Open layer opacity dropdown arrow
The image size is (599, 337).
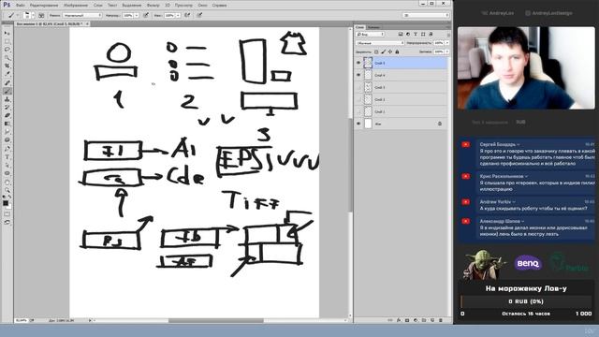tap(447, 43)
